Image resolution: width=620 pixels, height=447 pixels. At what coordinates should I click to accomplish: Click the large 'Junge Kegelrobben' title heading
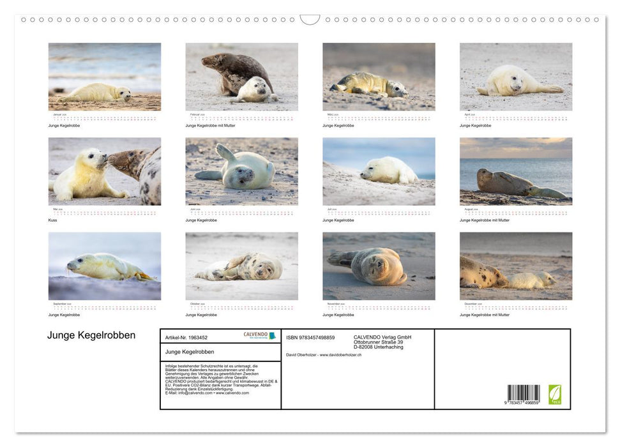(91, 335)
